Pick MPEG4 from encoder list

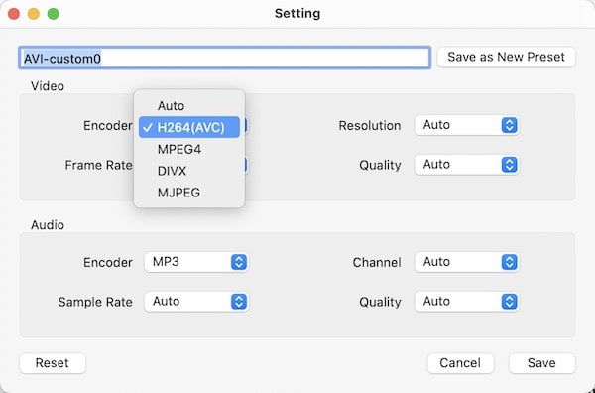(189, 149)
